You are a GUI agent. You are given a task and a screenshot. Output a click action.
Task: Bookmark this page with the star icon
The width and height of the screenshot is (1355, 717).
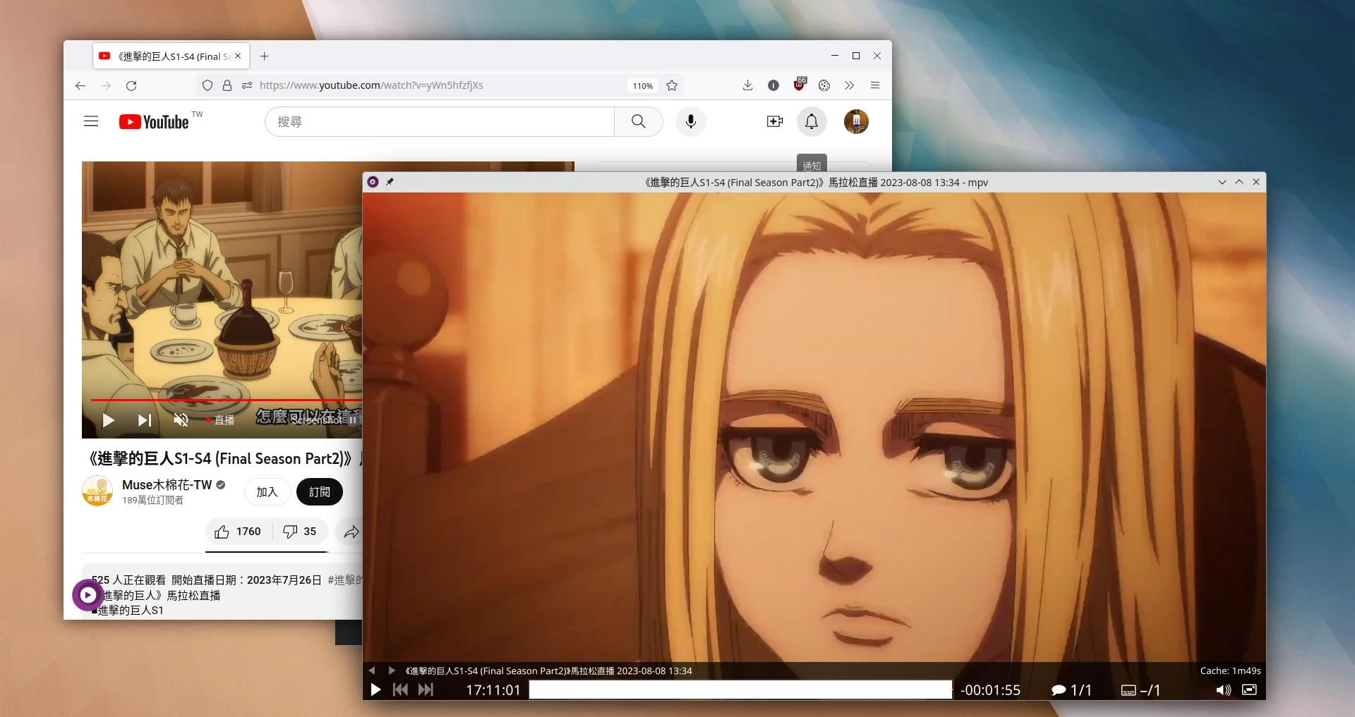point(672,85)
